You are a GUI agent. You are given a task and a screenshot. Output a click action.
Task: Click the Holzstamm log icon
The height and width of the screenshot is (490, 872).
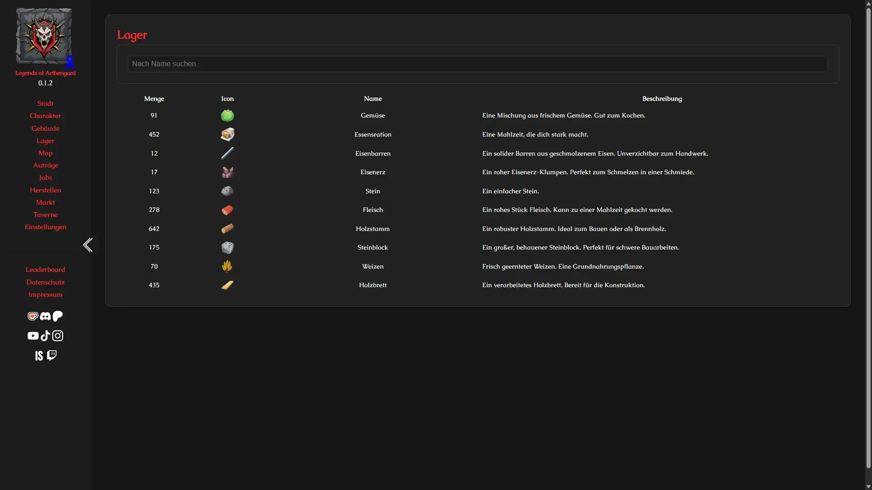(227, 229)
